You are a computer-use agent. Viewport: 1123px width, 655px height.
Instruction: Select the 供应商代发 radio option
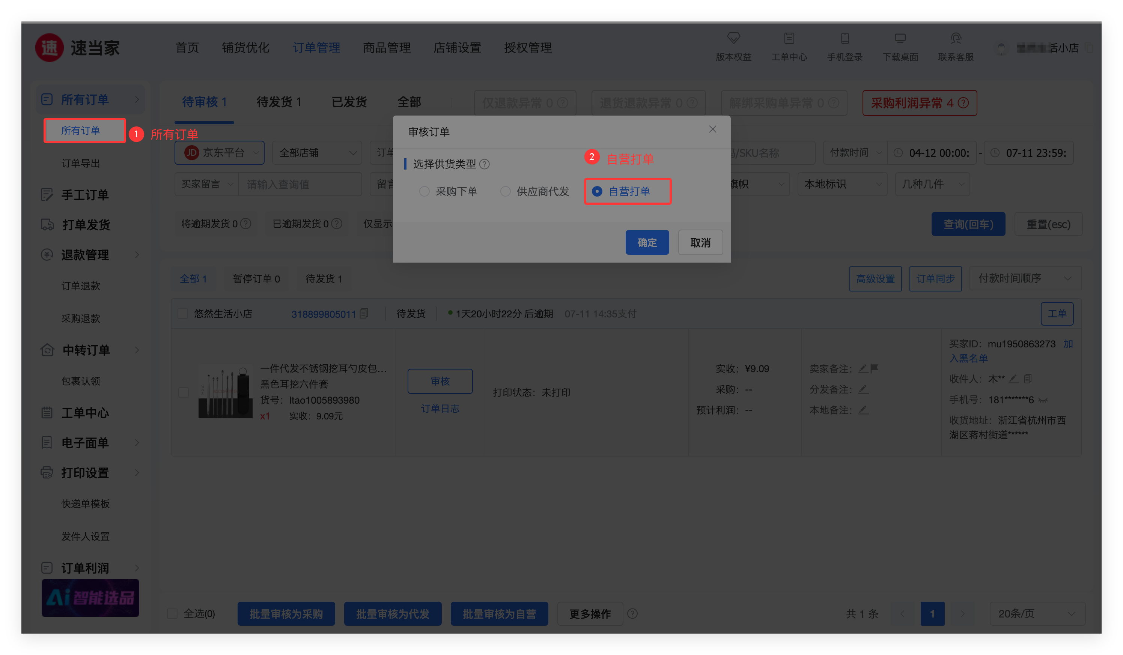click(x=505, y=191)
